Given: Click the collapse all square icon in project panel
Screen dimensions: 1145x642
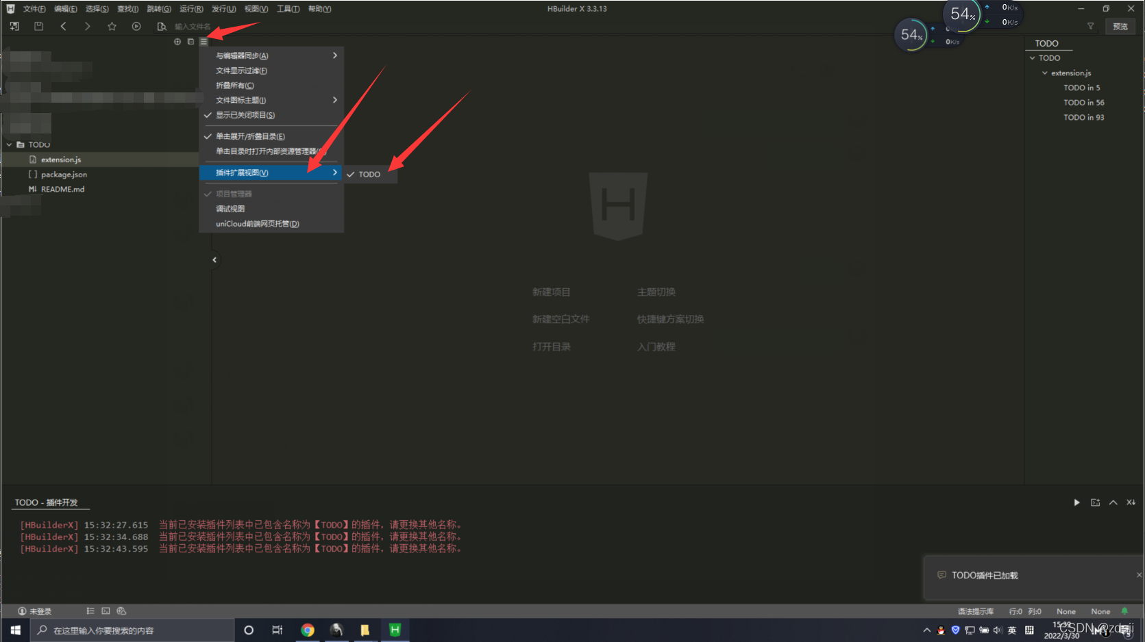Looking at the screenshot, I should click(x=190, y=42).
